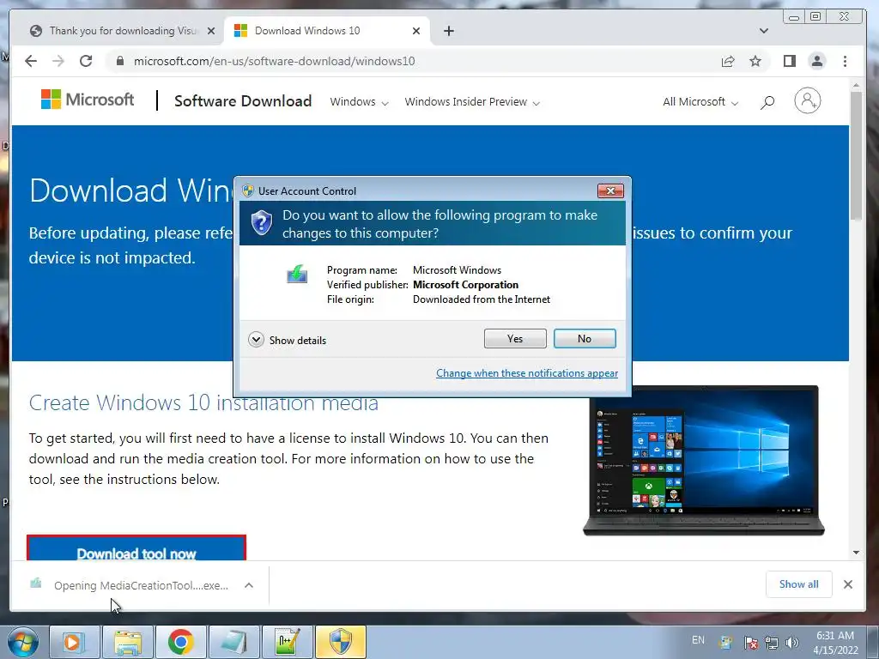Click the Chrome forward arrow
Viewport: 879px width, 659px height.
coord(58,61)
